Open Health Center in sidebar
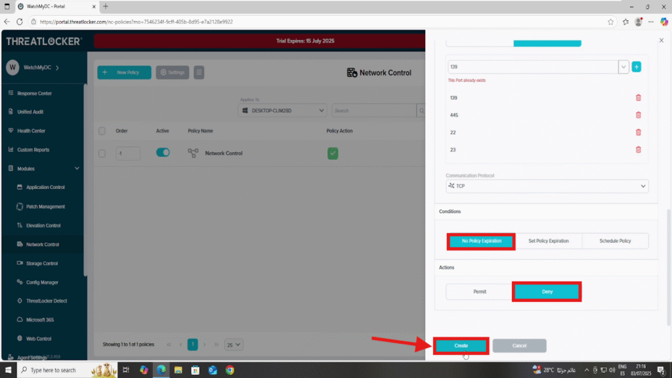672x378 pixels. (x=31, y=131)
